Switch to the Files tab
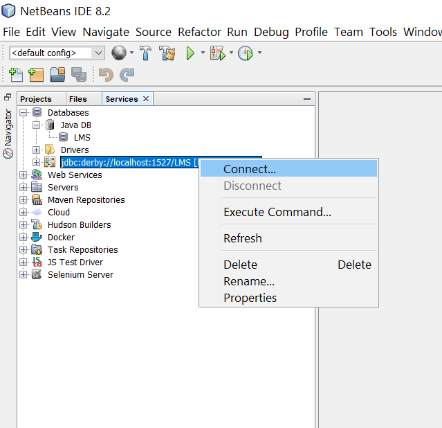The height and width of the screenshot is (428, 442). tap(84, 99)
